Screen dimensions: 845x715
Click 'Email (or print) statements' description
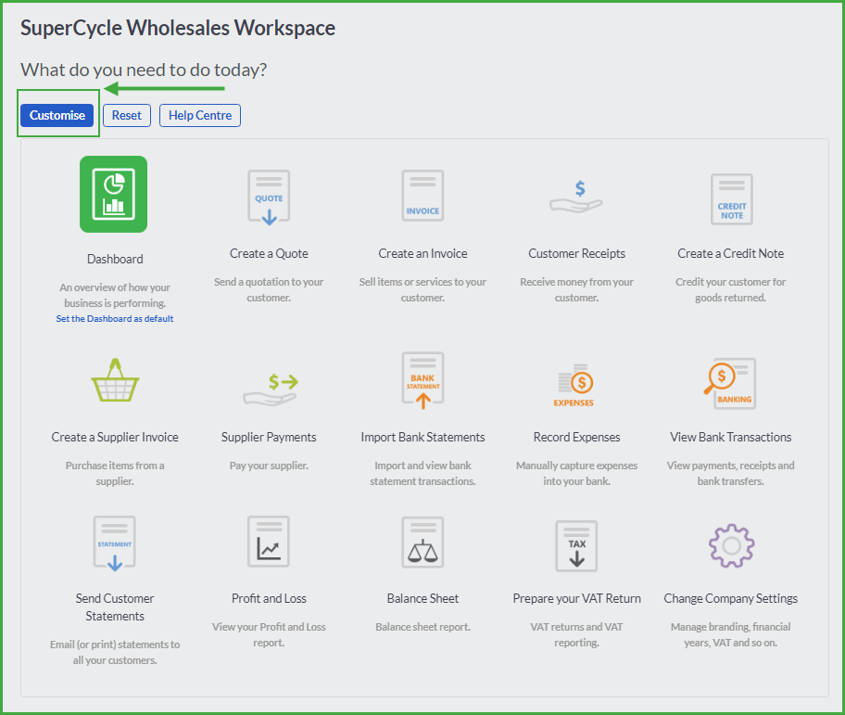115,653
